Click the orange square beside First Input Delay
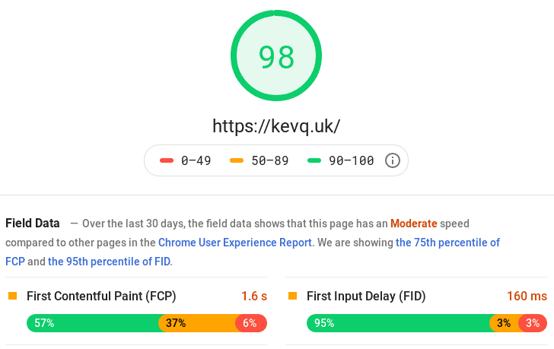Viewport: 554px width, 349px height. (x=292, y=296)
